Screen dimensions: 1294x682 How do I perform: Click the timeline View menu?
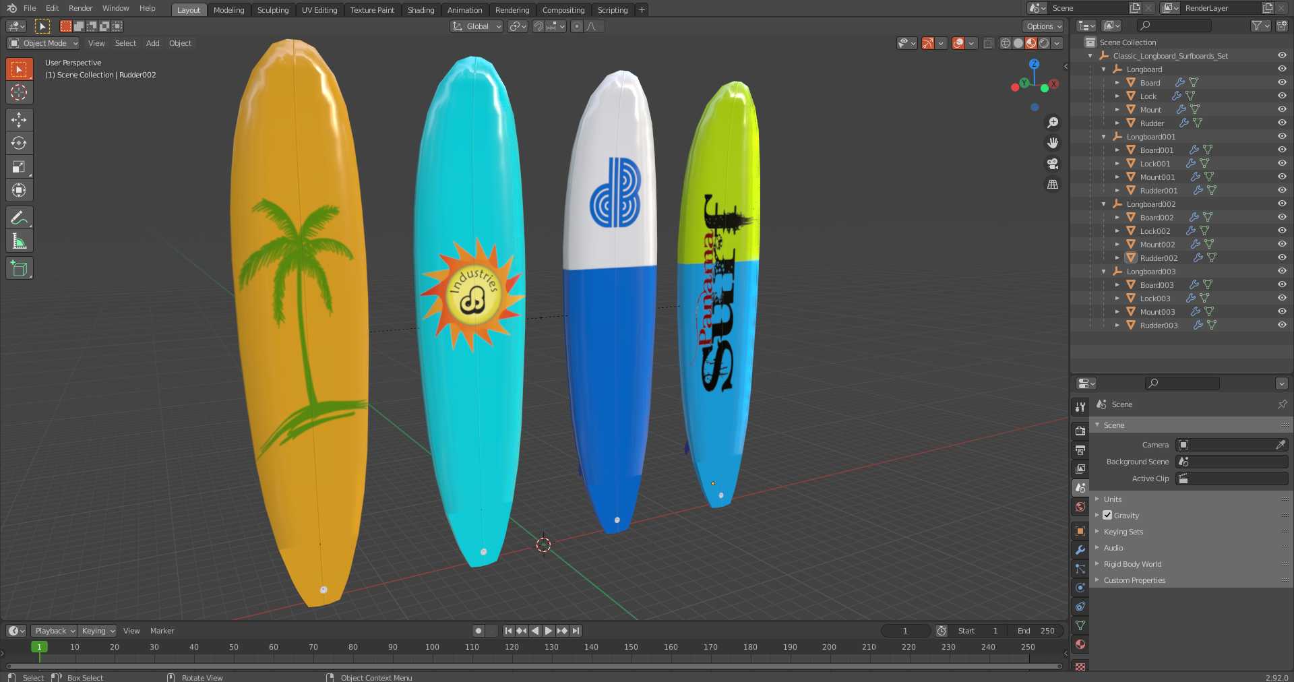[x=131, y=631]
